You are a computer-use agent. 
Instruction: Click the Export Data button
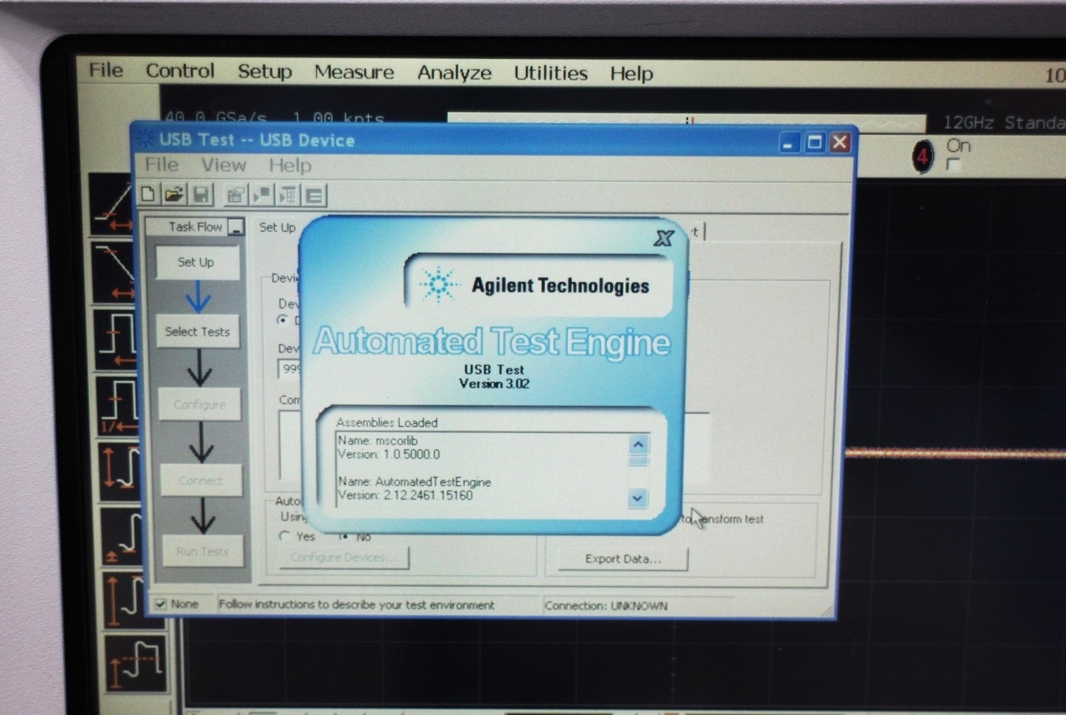click(x=623, y=559)
